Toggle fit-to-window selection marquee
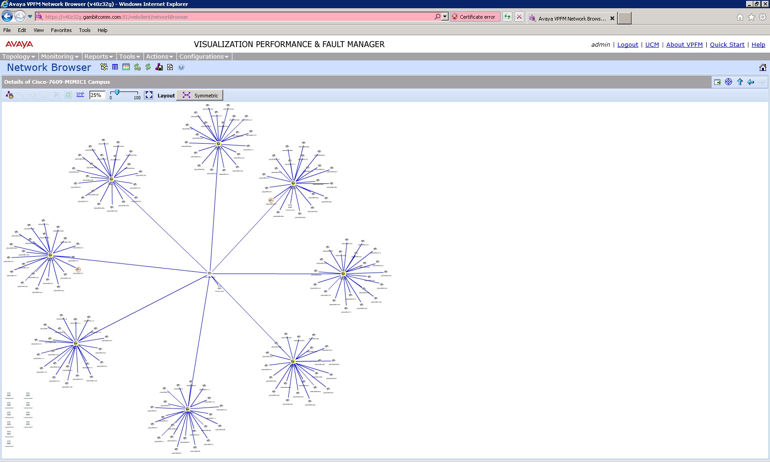770x462 pixels. [148, 95]
